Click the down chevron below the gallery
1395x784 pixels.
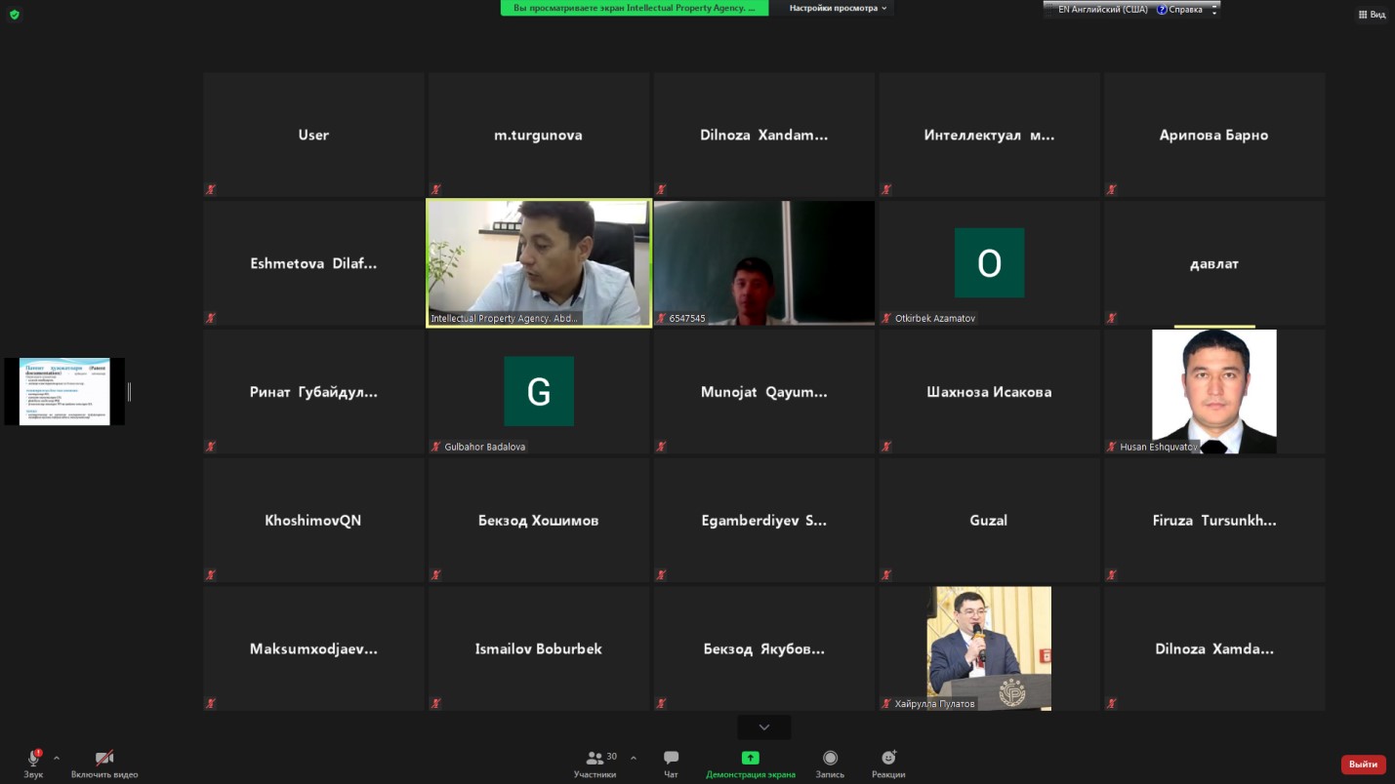(x=763, y=727)
